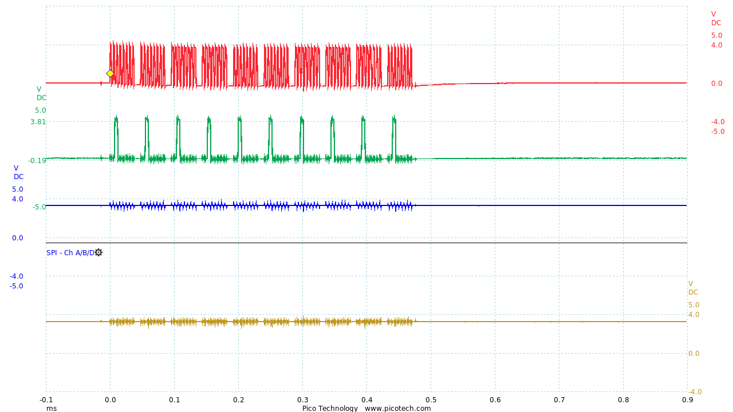Click the 0.0 time axis marker
Viewport: 733px width, 412px height.
point(109,400)
